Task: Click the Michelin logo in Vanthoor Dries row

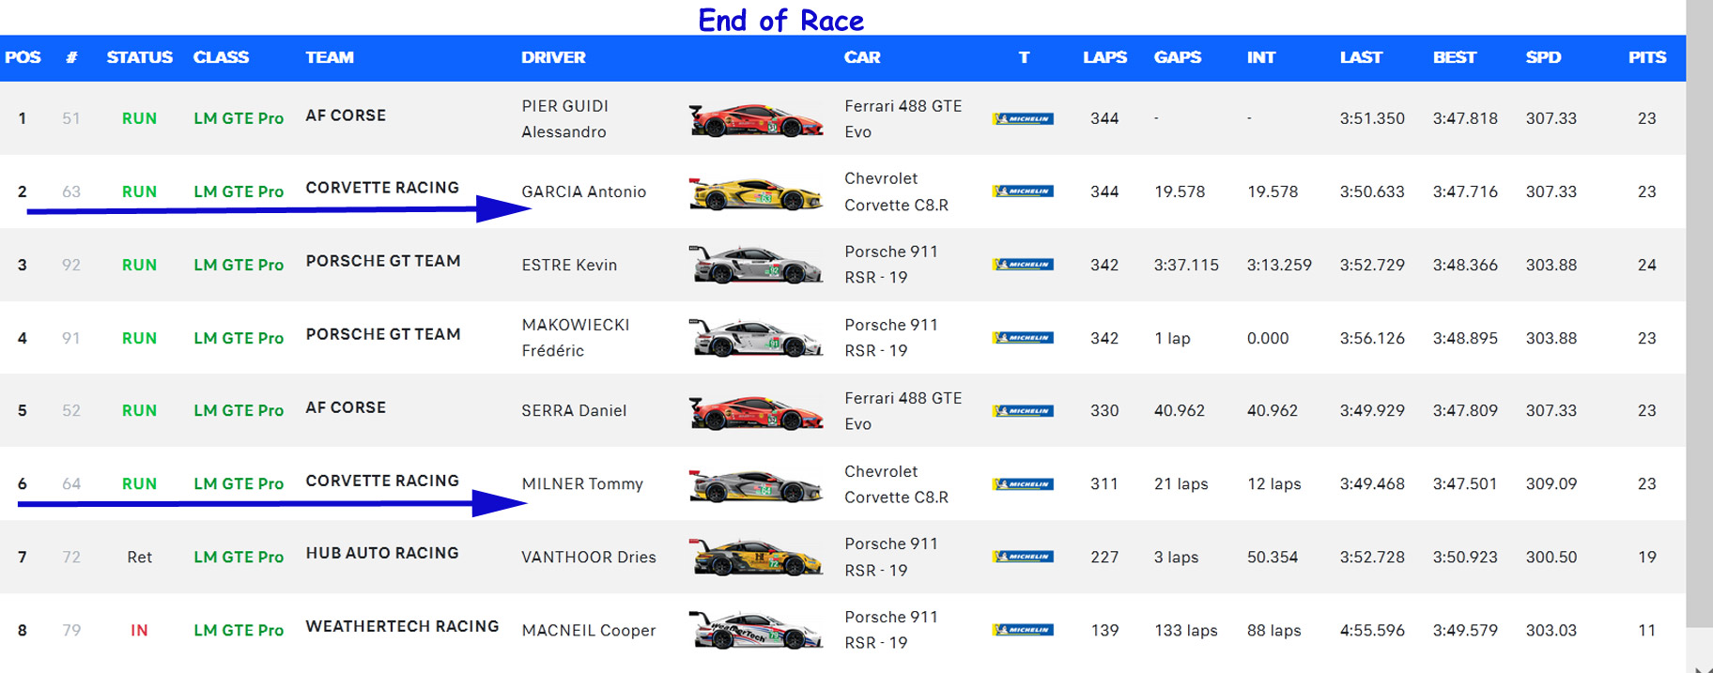Action: click(1023, 557)
